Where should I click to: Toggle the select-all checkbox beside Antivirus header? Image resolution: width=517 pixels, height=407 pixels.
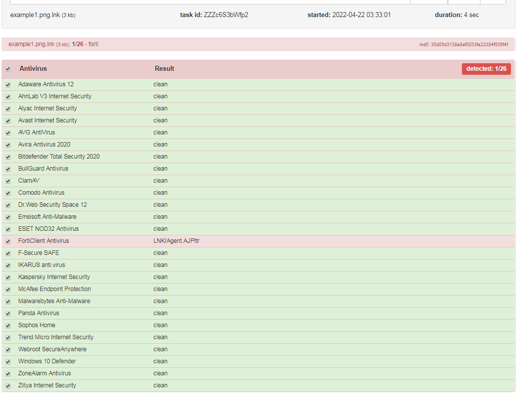point(8,69)
